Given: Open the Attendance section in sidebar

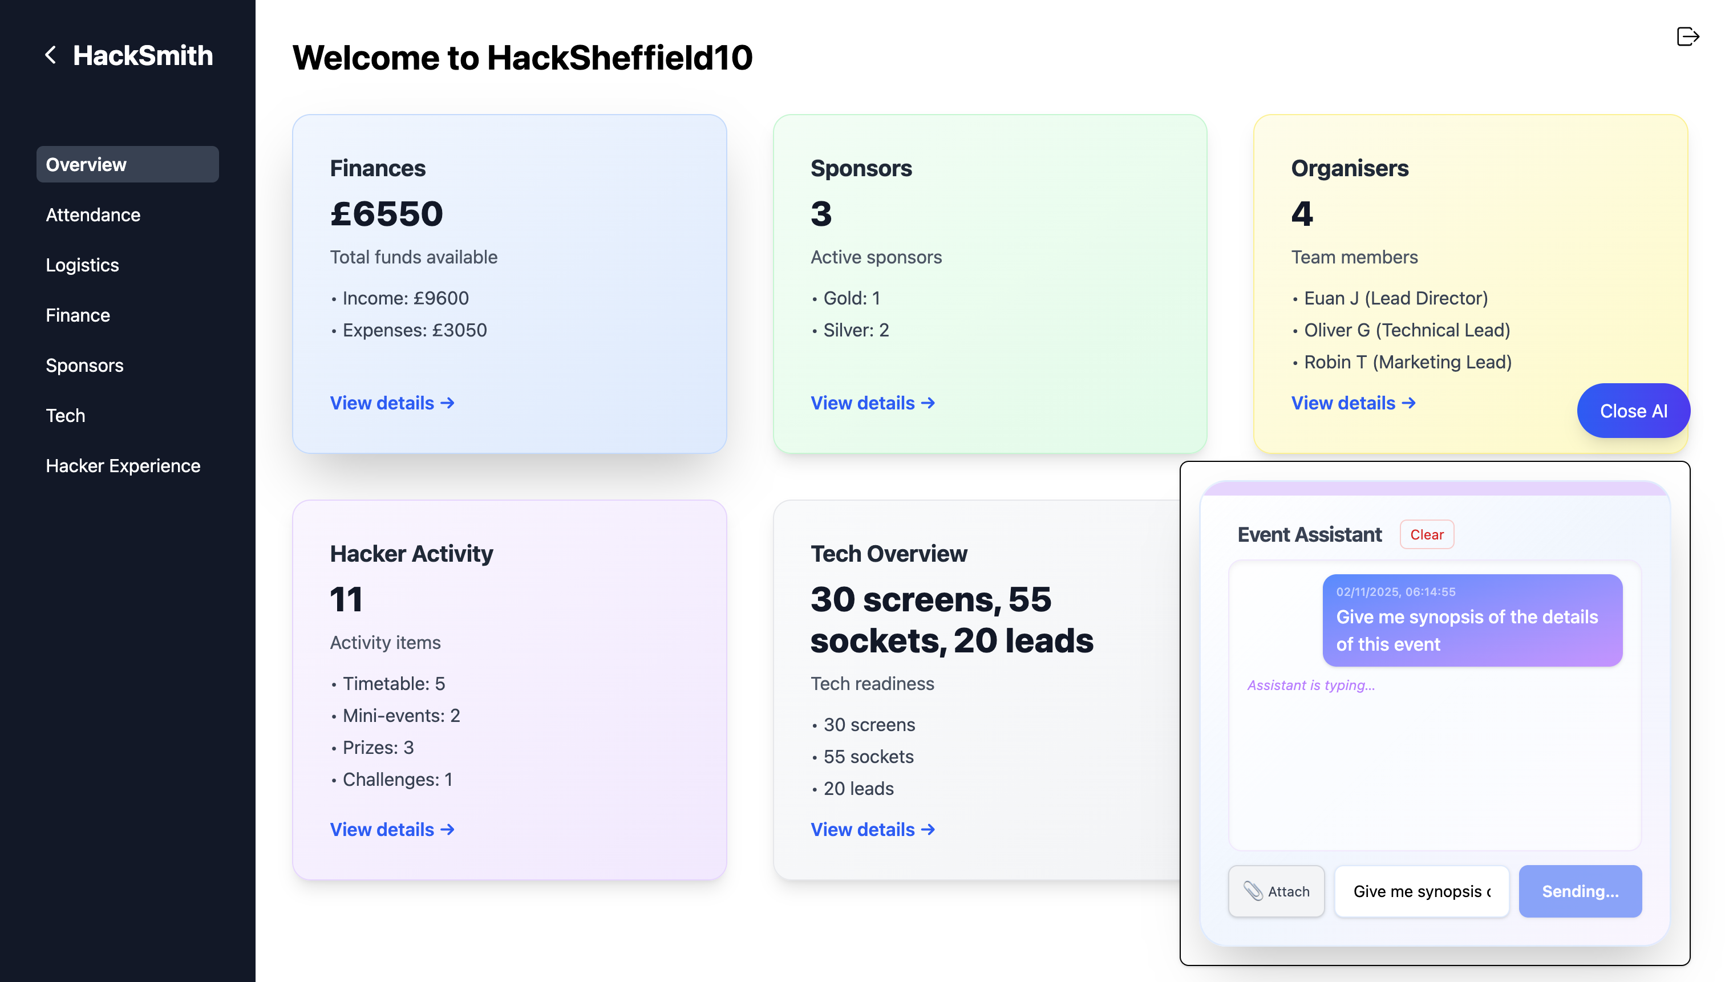Looking at the screenshot, I should click(93, 214).
